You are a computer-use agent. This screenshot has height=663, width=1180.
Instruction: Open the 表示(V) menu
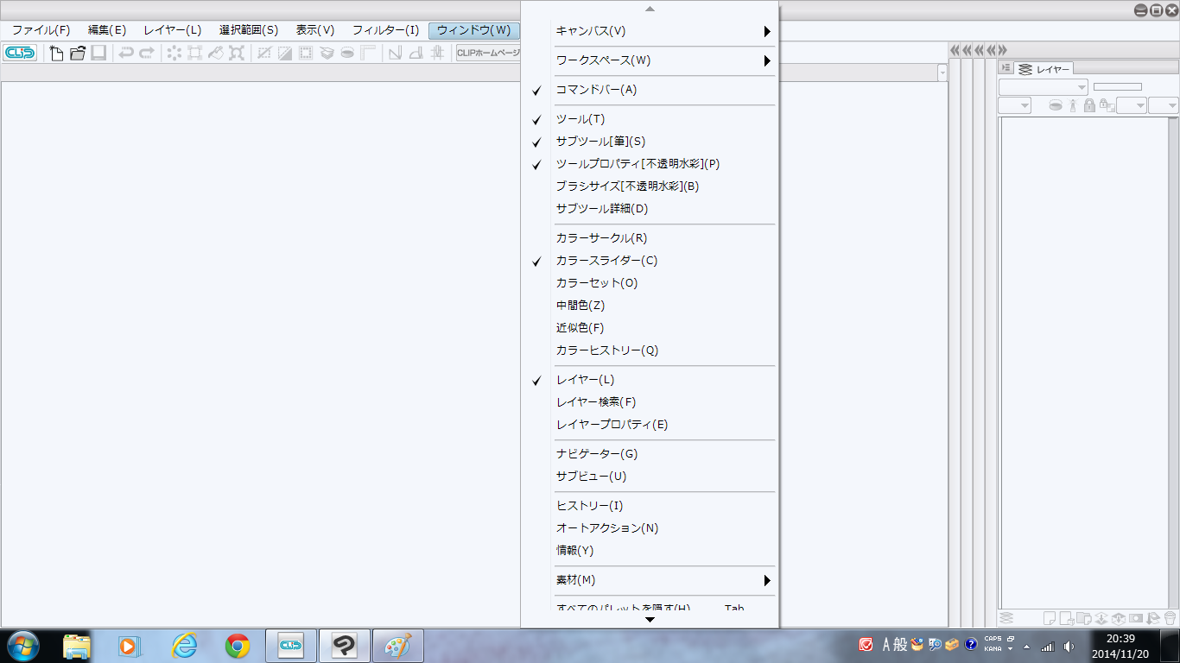click(x=315, y=30)
